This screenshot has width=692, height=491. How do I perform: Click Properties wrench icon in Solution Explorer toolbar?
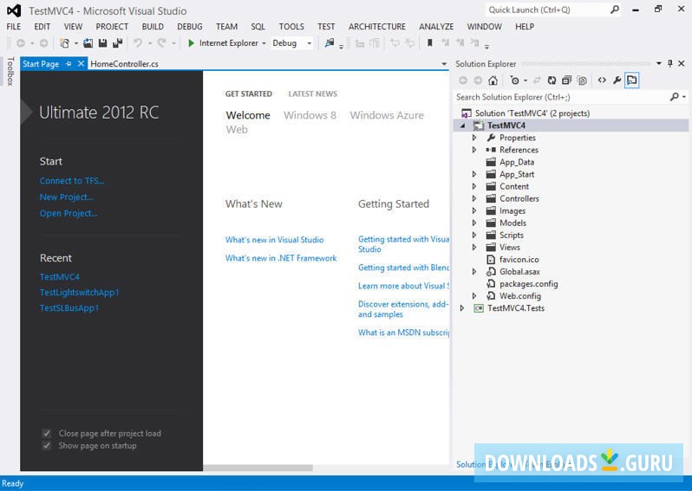tap(617, 81)
